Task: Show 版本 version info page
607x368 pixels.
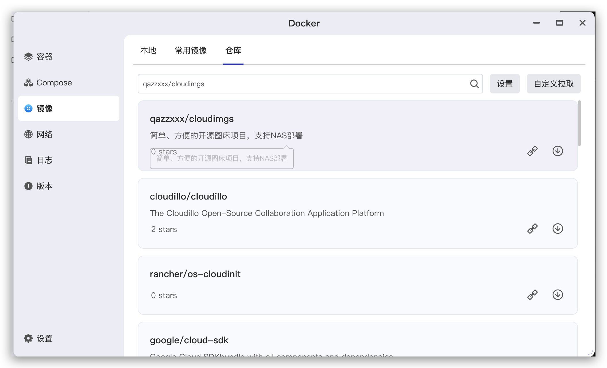Action: [44, 186]
